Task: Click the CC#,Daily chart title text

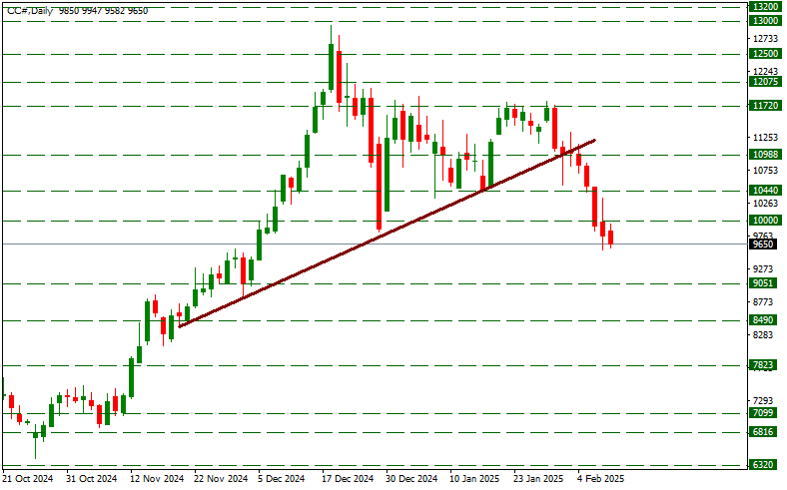Action: pos(30,11)
